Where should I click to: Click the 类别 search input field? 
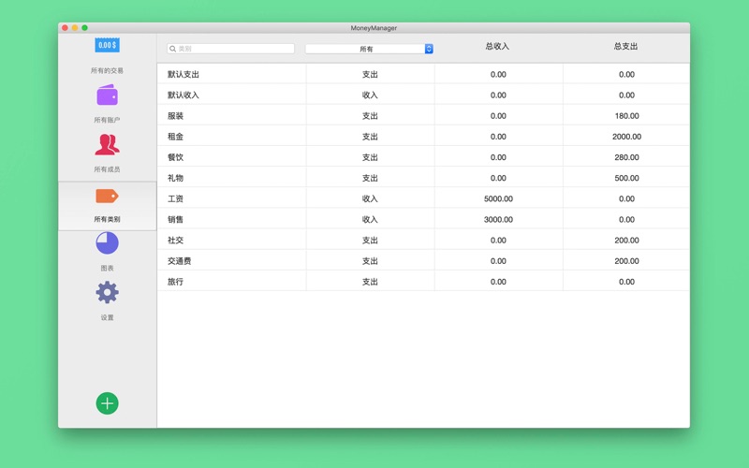click(x=234, y=49)
